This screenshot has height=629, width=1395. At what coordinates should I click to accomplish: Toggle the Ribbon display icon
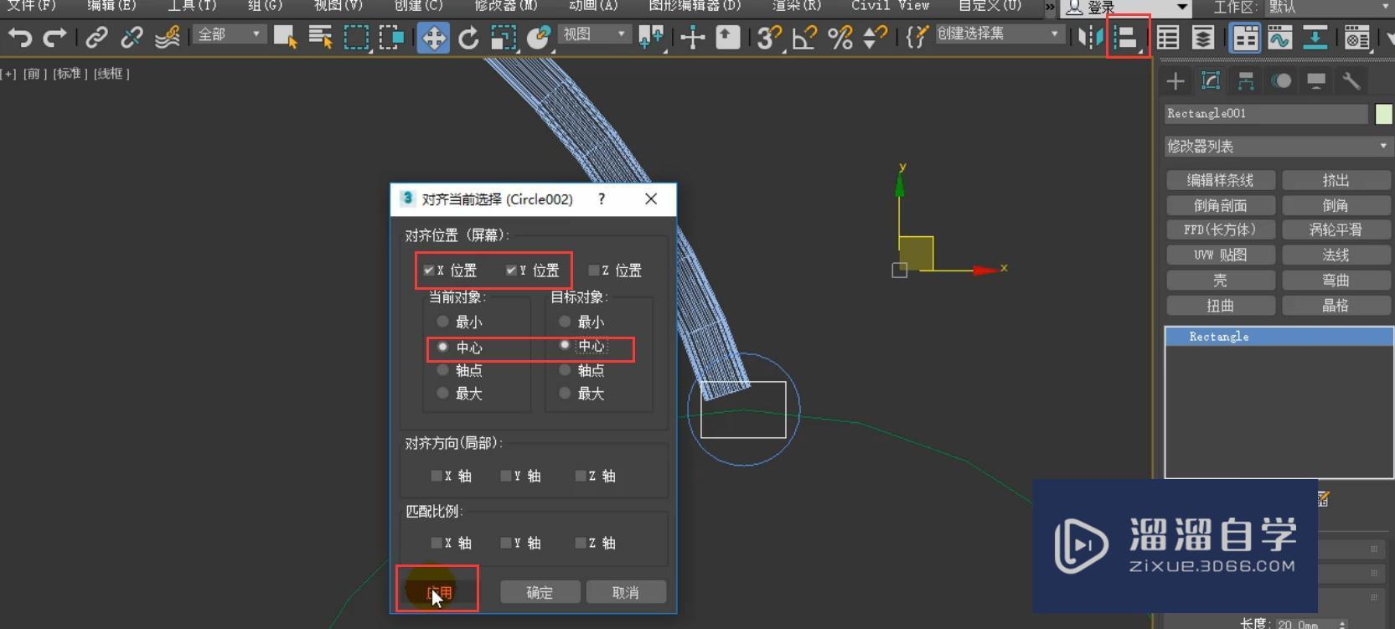[1245, 38]
